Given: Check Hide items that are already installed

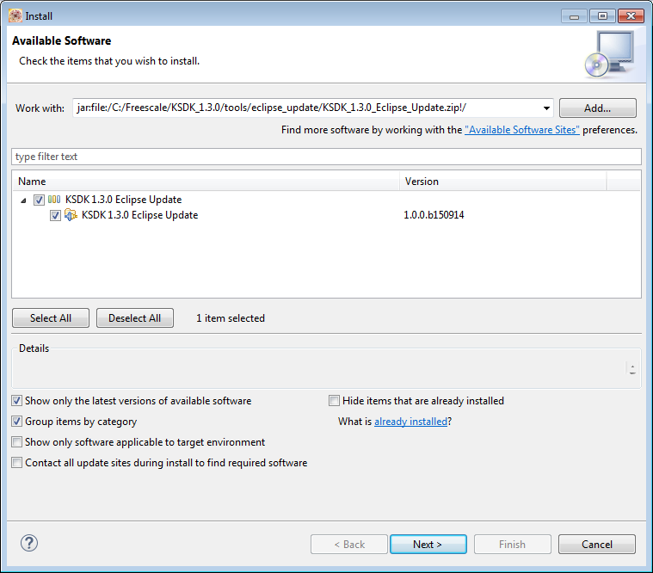Looking at the screenshot, I should tap(334, 401).
